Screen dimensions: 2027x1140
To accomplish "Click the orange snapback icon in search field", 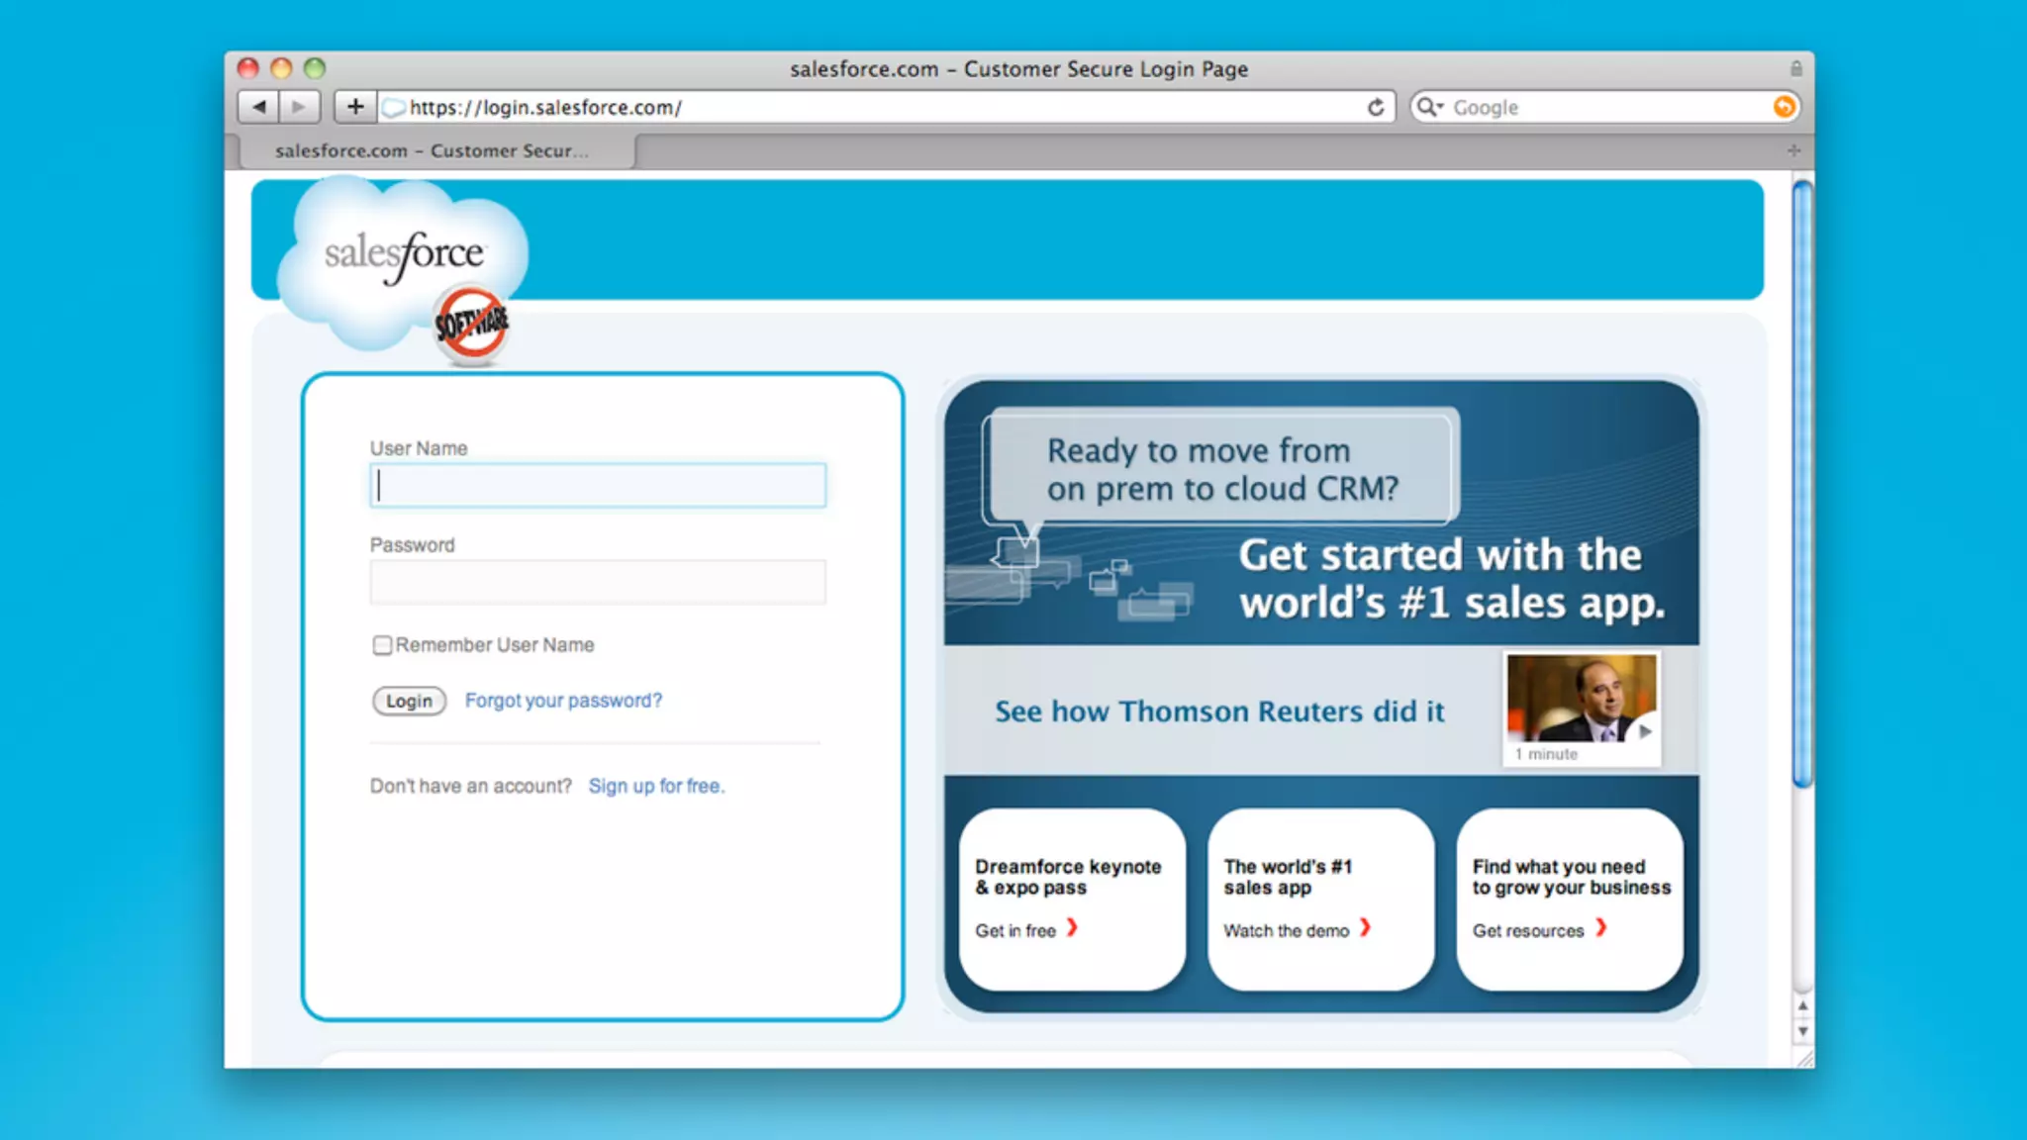I will point(1784,107).
